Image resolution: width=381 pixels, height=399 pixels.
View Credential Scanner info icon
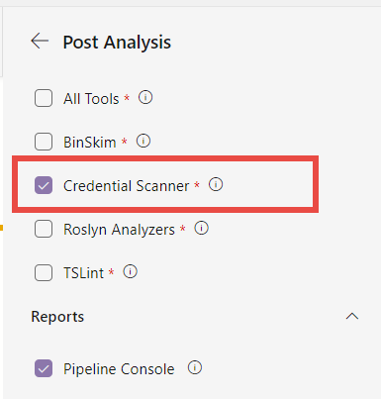(x=216, y=184)
